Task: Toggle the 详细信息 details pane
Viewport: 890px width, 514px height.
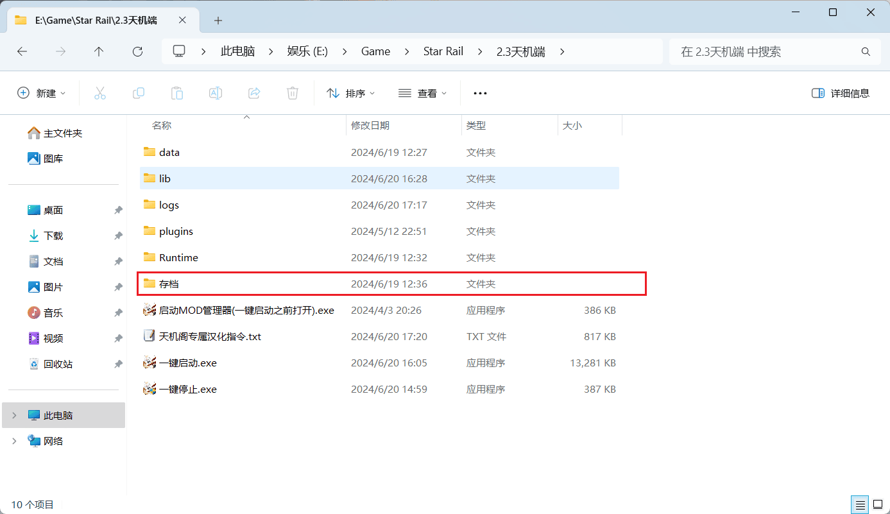Action: pos(841,93)
